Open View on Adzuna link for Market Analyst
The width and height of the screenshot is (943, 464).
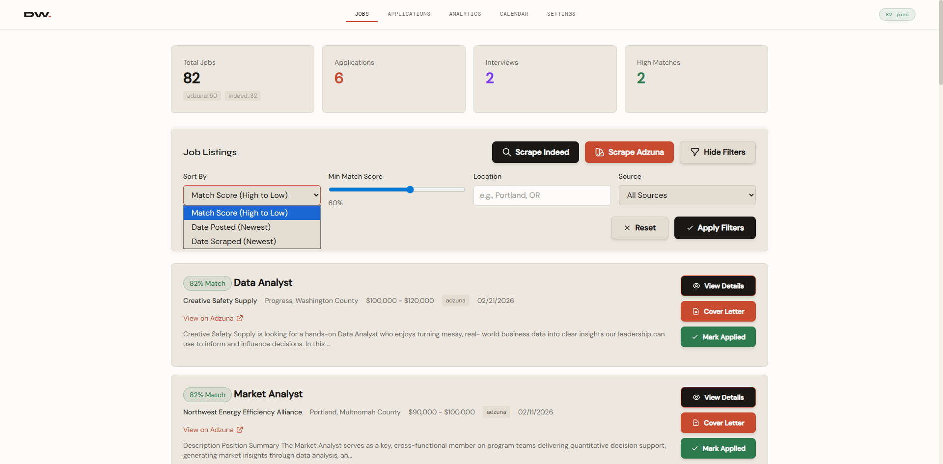(x=213, y=430)
